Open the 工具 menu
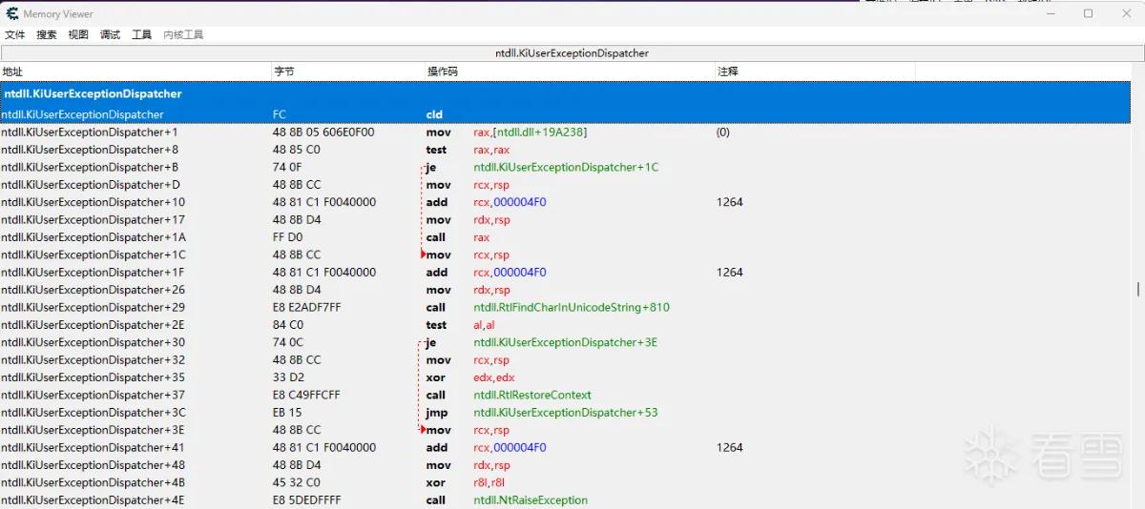Viewport: 1145px width, 509px height. (142, 34)
